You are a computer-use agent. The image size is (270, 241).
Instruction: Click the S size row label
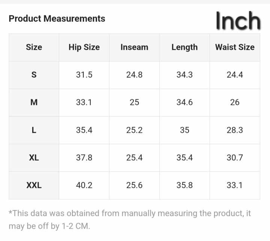point(34,75)
